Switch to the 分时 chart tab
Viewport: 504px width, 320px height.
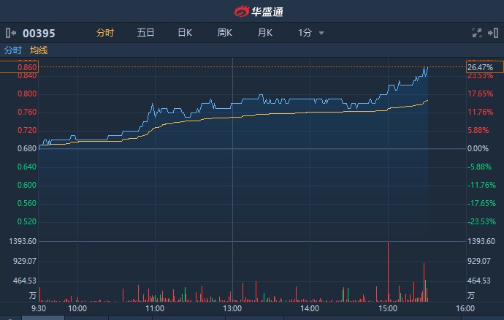[x=105, y=33]
